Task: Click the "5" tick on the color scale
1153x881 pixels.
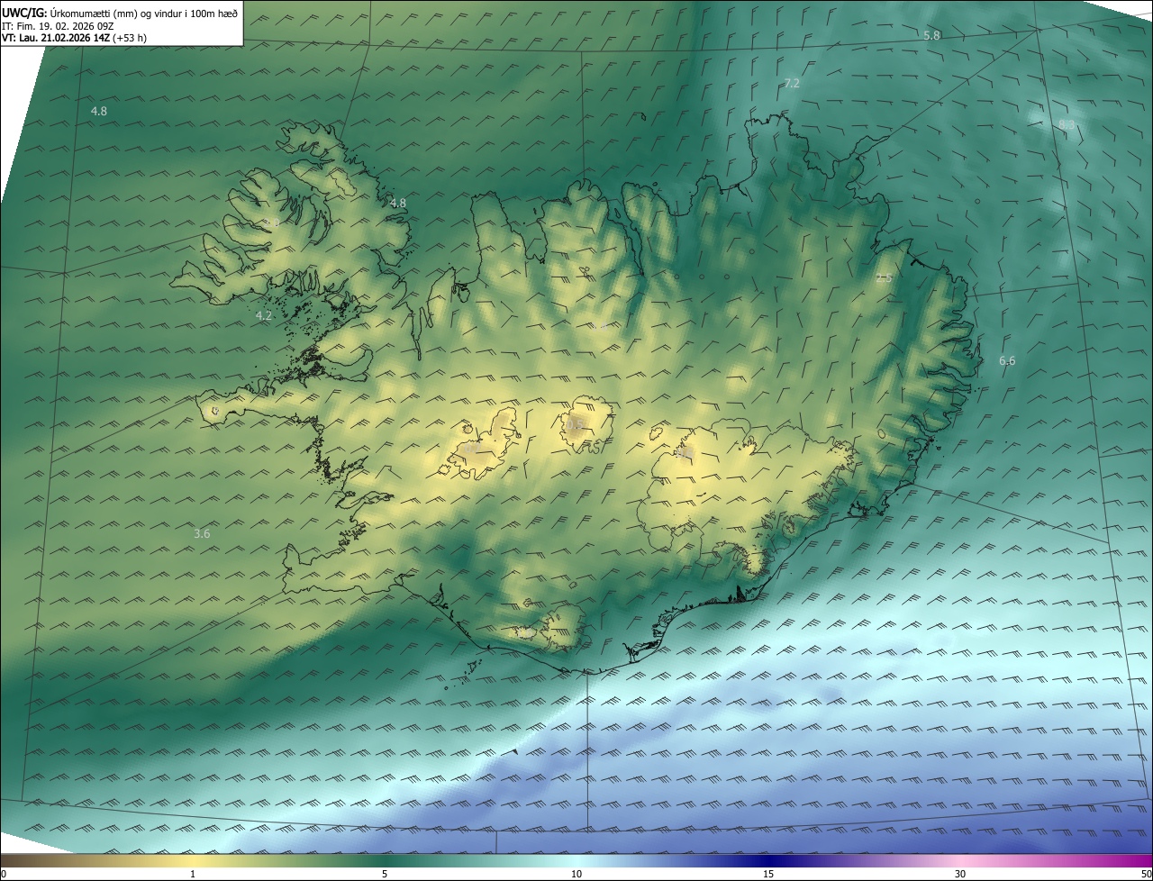Action: tap(385, 874)
